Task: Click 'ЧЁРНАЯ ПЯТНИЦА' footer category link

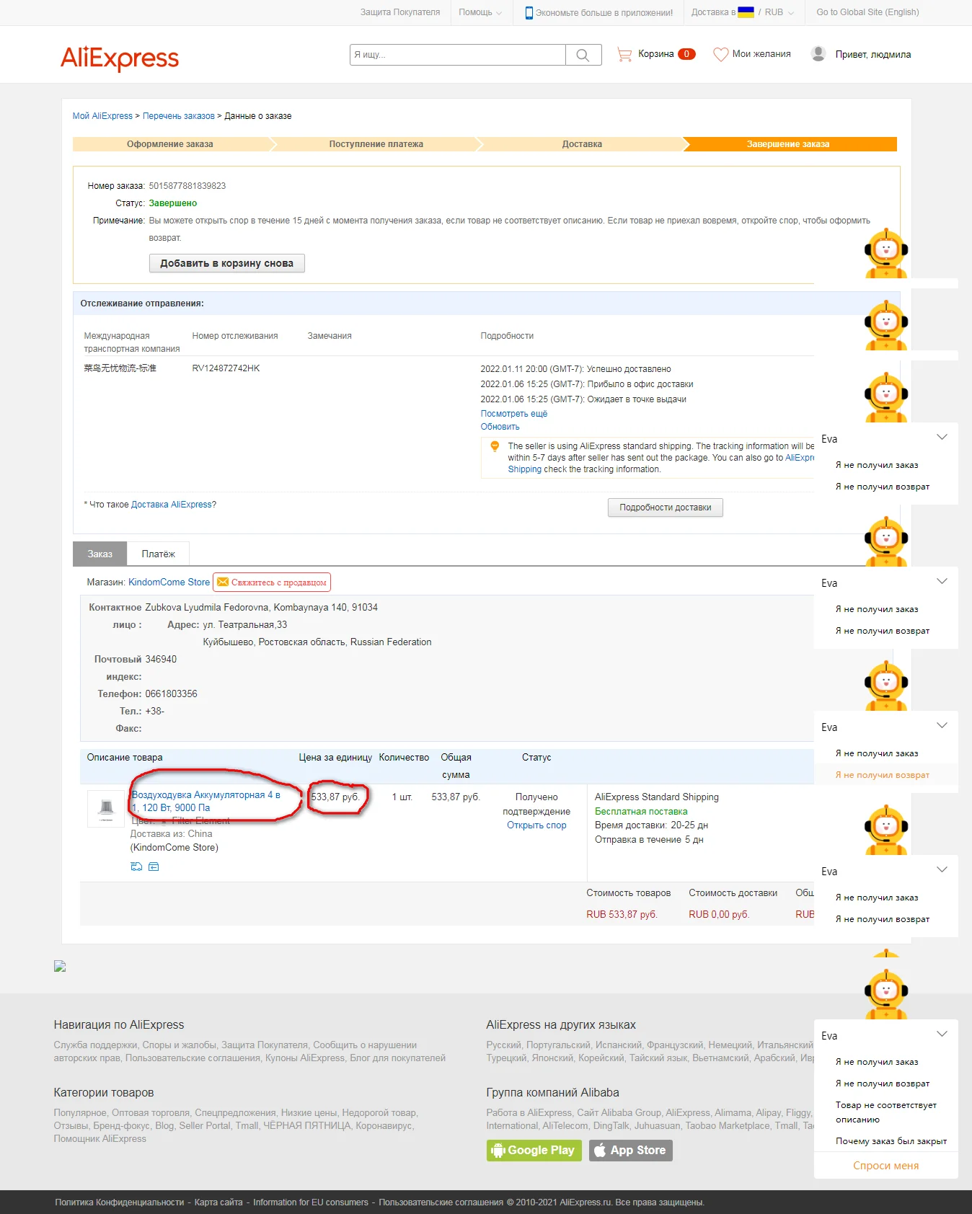Action: (306, 1126)
